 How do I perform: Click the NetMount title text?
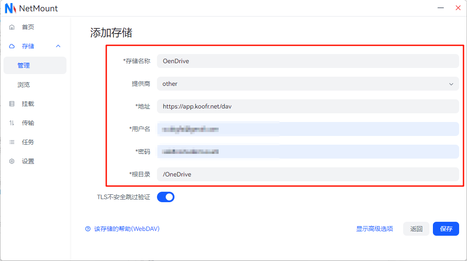(38, 8)
